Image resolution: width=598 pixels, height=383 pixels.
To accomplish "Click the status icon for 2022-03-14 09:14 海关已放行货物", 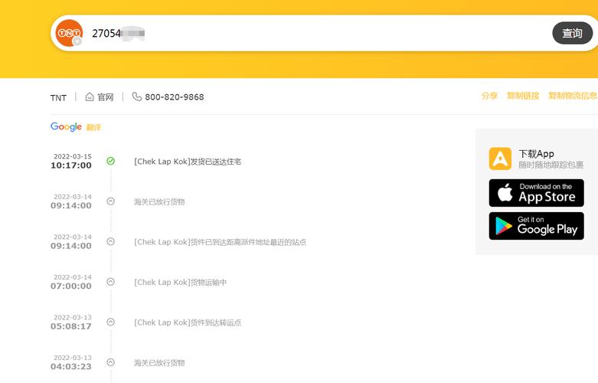I will (x=110, y=201).
